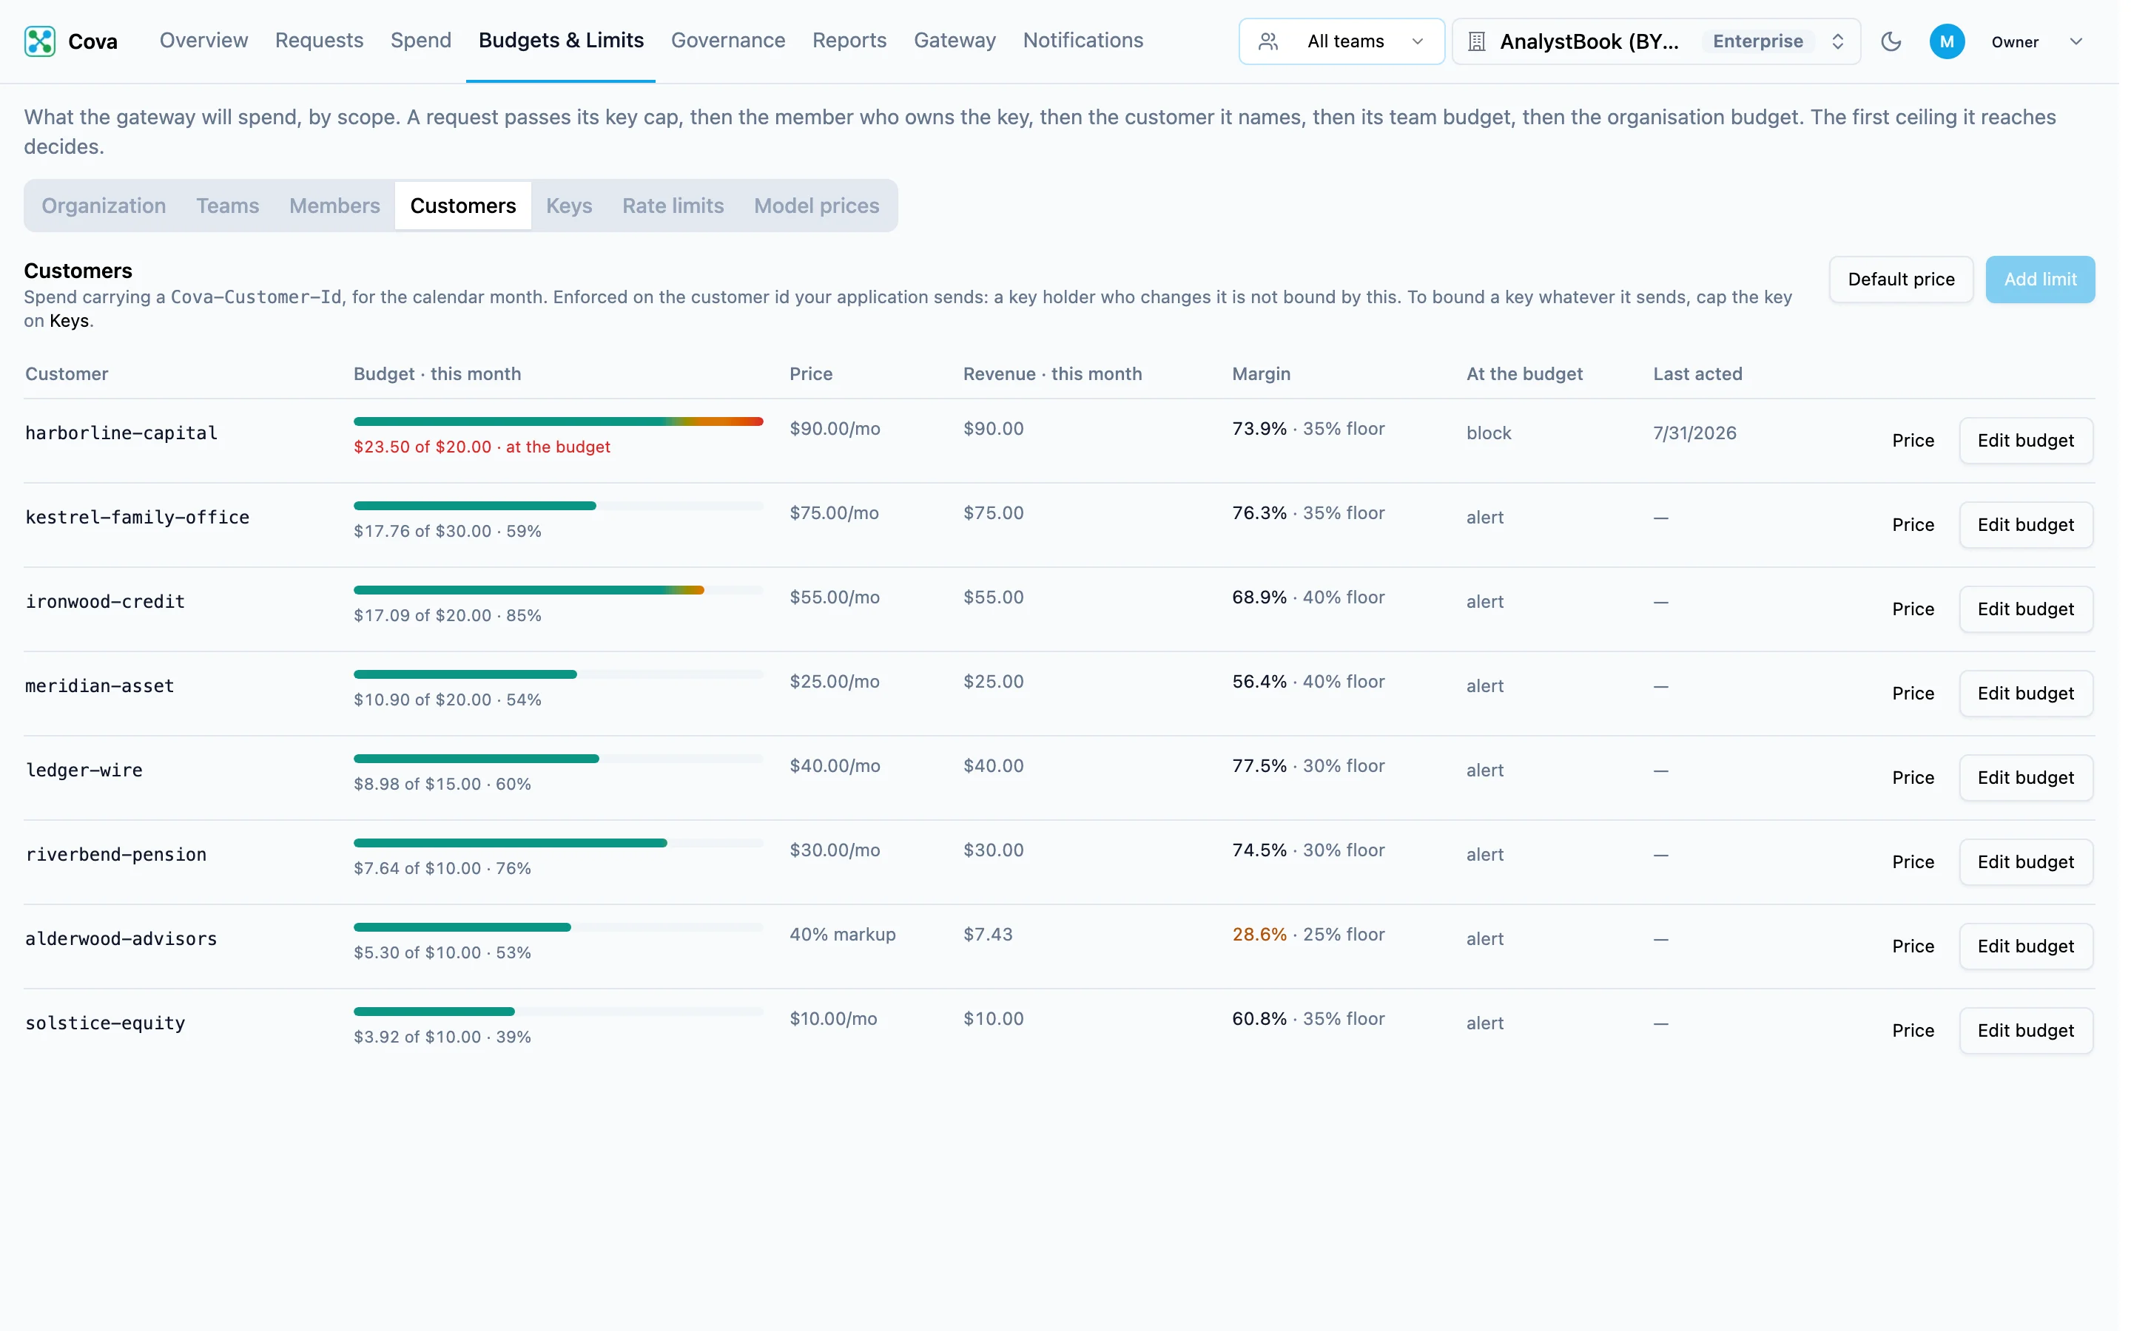The height and width of the screenshot is (1331, 2131).
Task: Switch to the Keys tab
Action: (x=569, y=206)
